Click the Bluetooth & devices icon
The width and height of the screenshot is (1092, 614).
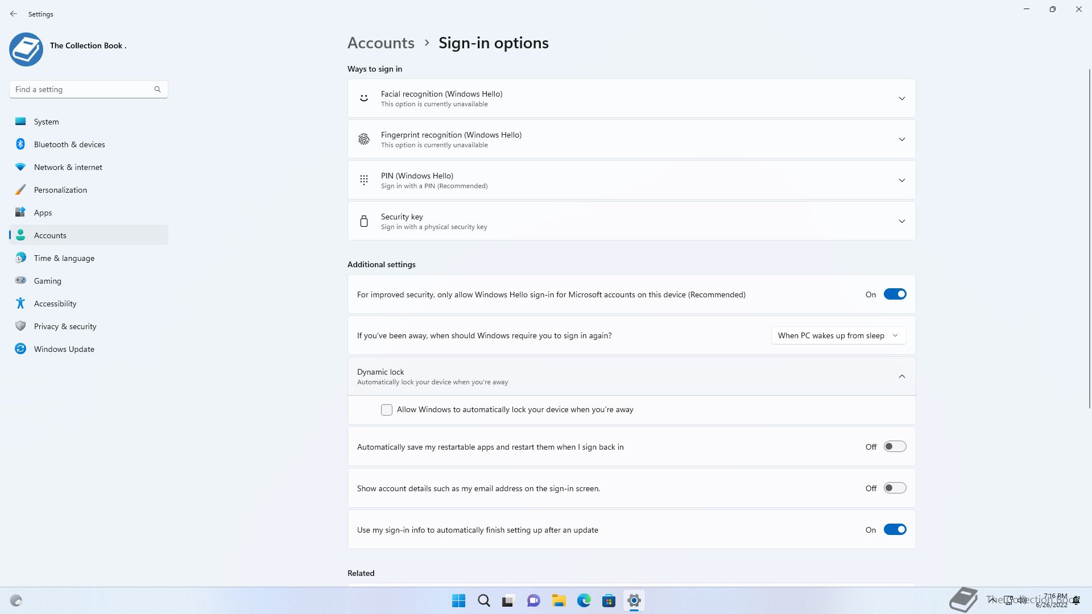point(20,144)
